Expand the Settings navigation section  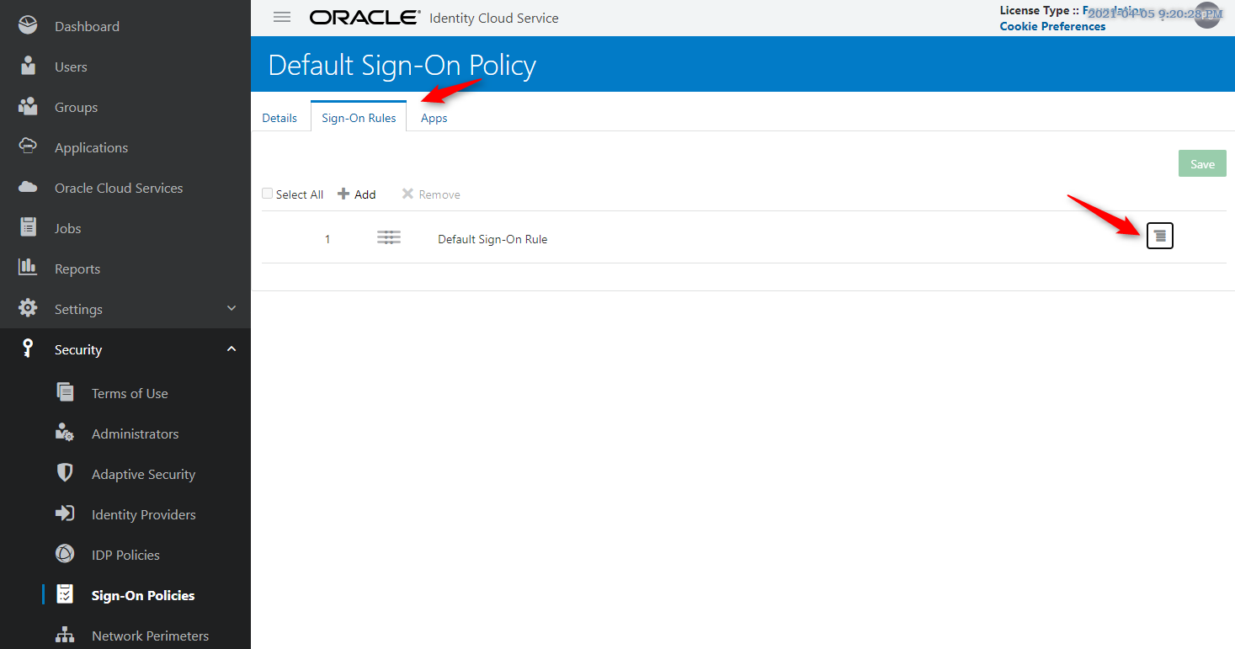pyautogui.click(x=231, y=308)
